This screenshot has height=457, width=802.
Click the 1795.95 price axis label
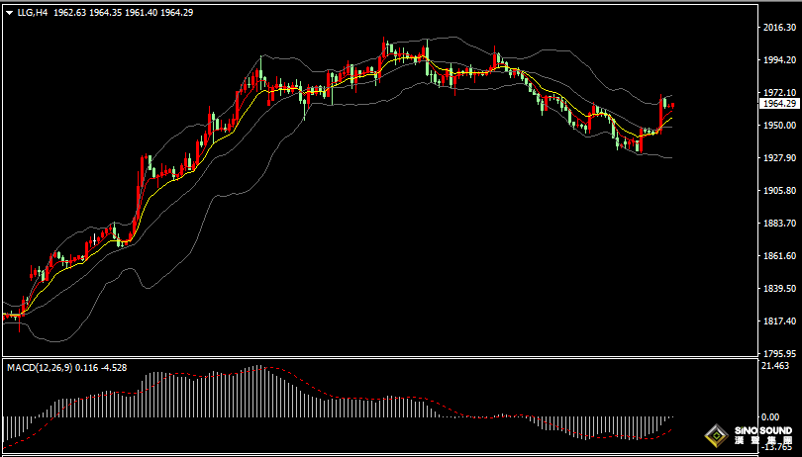coord(778,353)
